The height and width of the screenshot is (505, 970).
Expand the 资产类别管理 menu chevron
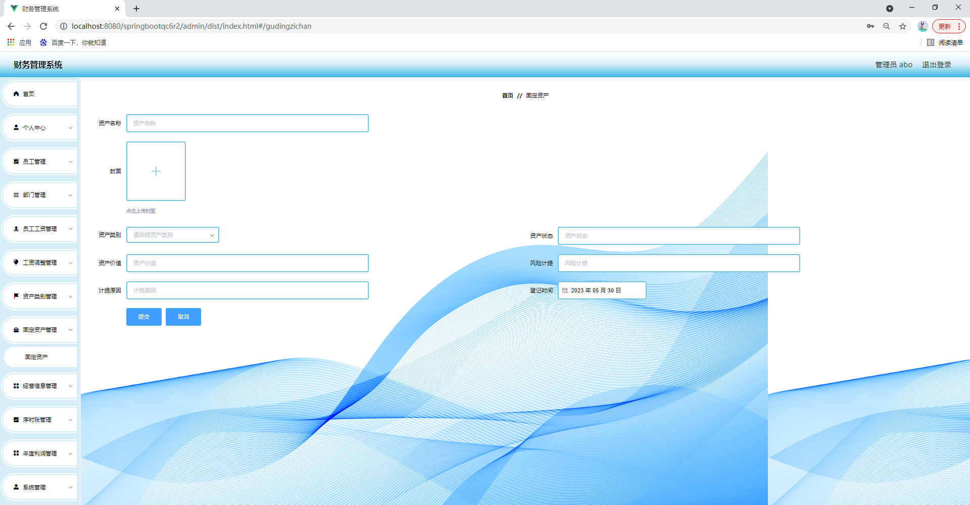[70, 296]
